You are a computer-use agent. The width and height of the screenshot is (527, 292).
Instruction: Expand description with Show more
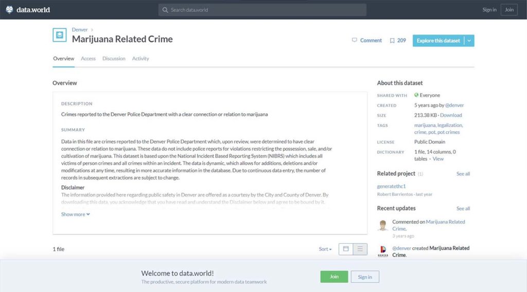pyautogui.click(x=75, y=214)
